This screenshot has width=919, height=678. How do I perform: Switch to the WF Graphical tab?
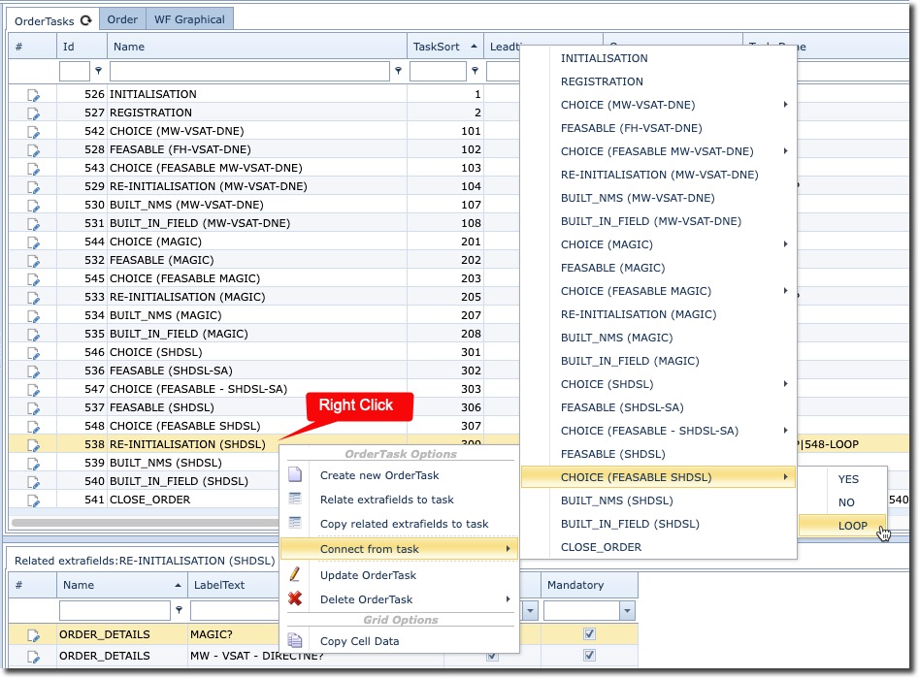point(189,19)
